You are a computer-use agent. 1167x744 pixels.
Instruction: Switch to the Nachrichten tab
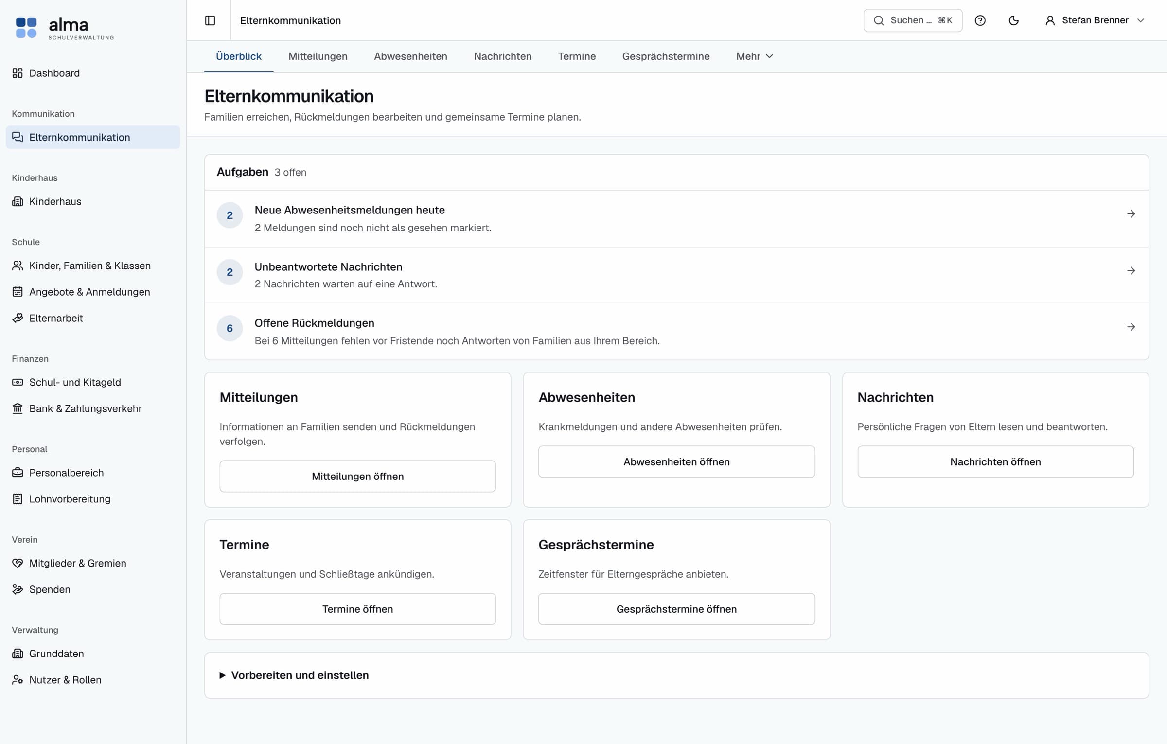(x=503, y=56)
